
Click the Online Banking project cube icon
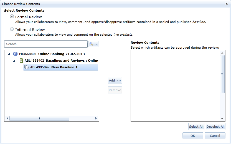pos(15,54)
